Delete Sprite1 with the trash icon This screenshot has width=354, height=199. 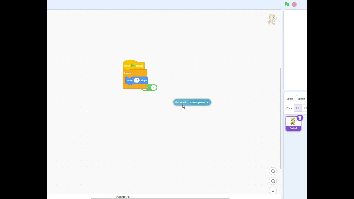(x=300, y=118)
